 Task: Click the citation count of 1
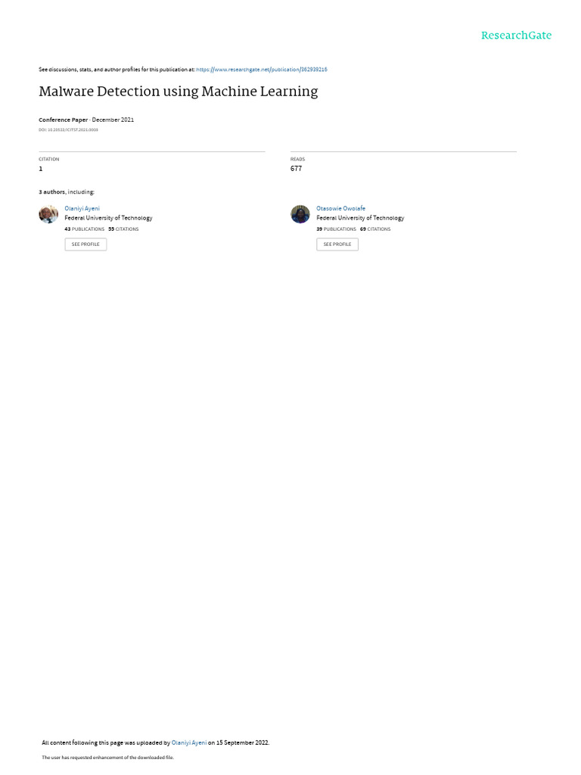[41, 169]
